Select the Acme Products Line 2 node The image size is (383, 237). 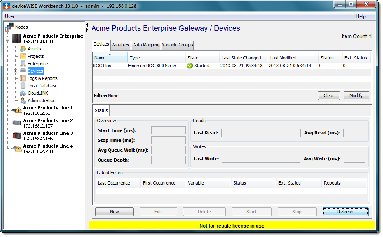[x=48, y=121]
